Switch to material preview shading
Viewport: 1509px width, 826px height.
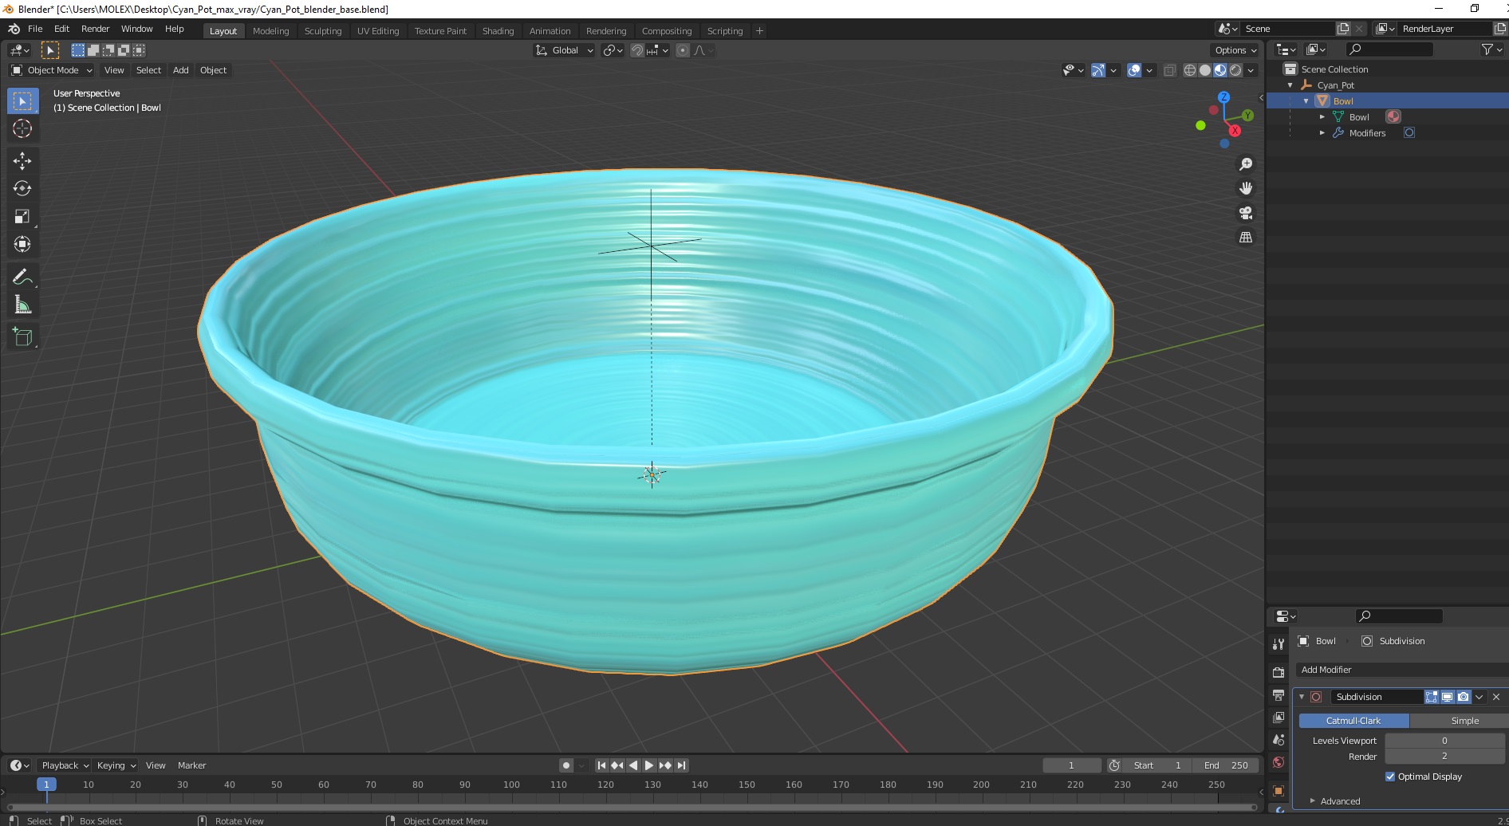[1219, 70]
